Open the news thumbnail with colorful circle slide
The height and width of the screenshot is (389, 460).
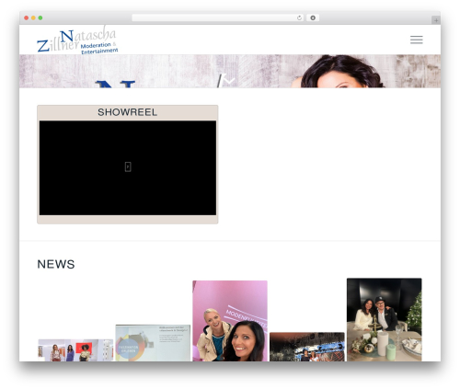click(x=153, y=343)
